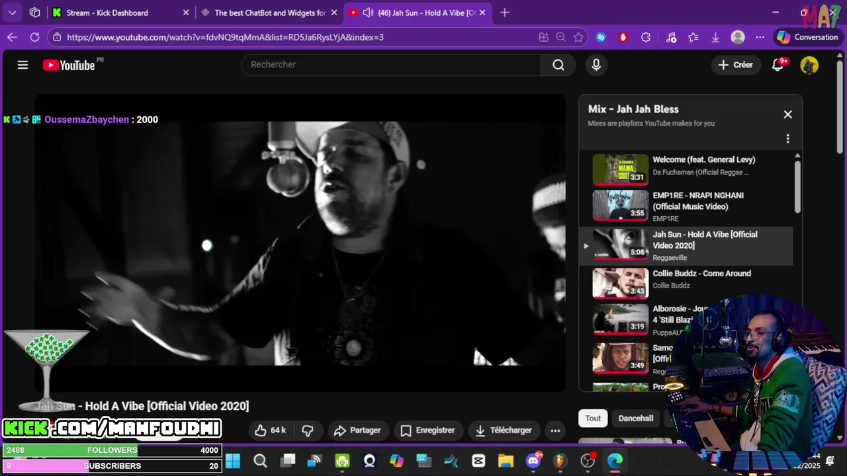Click the Partager share button

[x=357, y=430]
